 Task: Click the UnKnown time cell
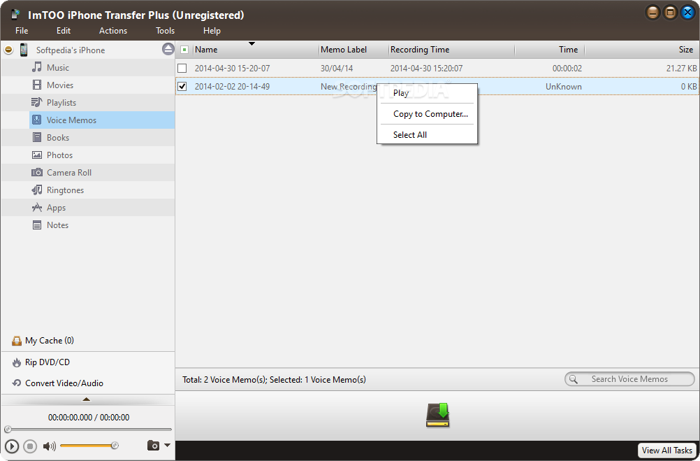(563, 87)
